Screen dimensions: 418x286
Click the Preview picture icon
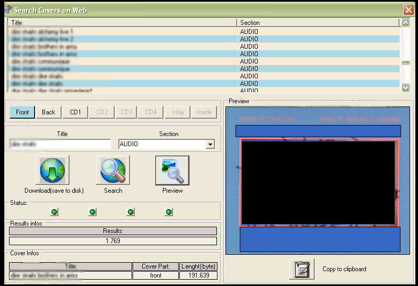coord(172,171)
